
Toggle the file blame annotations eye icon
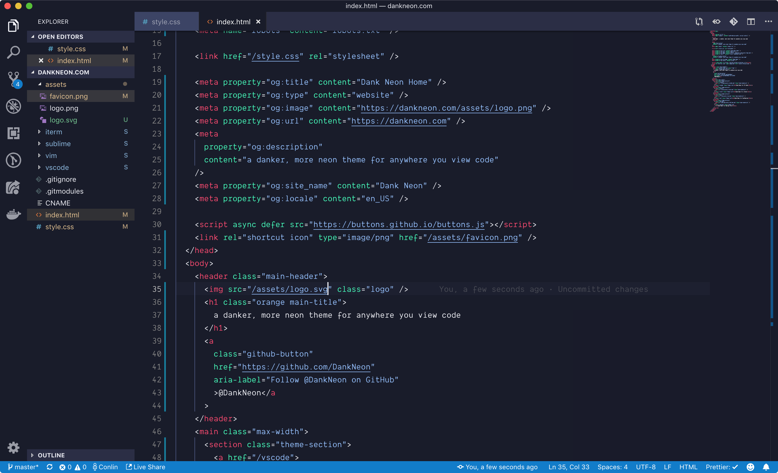pos(716,22)
